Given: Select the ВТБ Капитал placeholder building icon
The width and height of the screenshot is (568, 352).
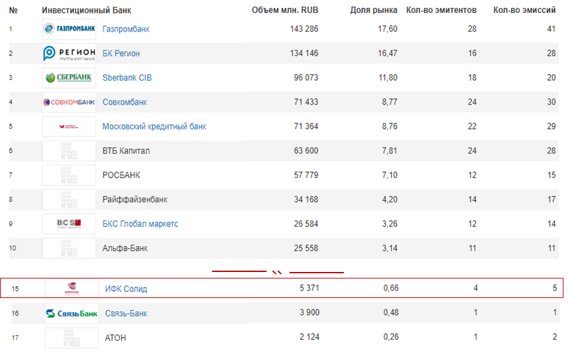Looking at the screenshot, I should [69, 151].
